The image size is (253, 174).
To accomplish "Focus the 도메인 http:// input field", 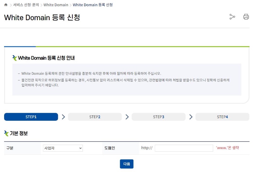I will (184, 148).
